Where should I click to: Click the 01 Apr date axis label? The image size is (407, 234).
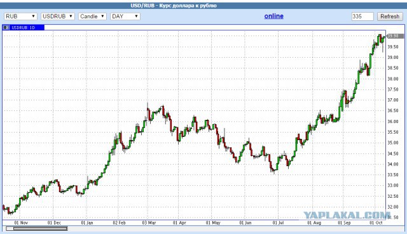(179, 223)
